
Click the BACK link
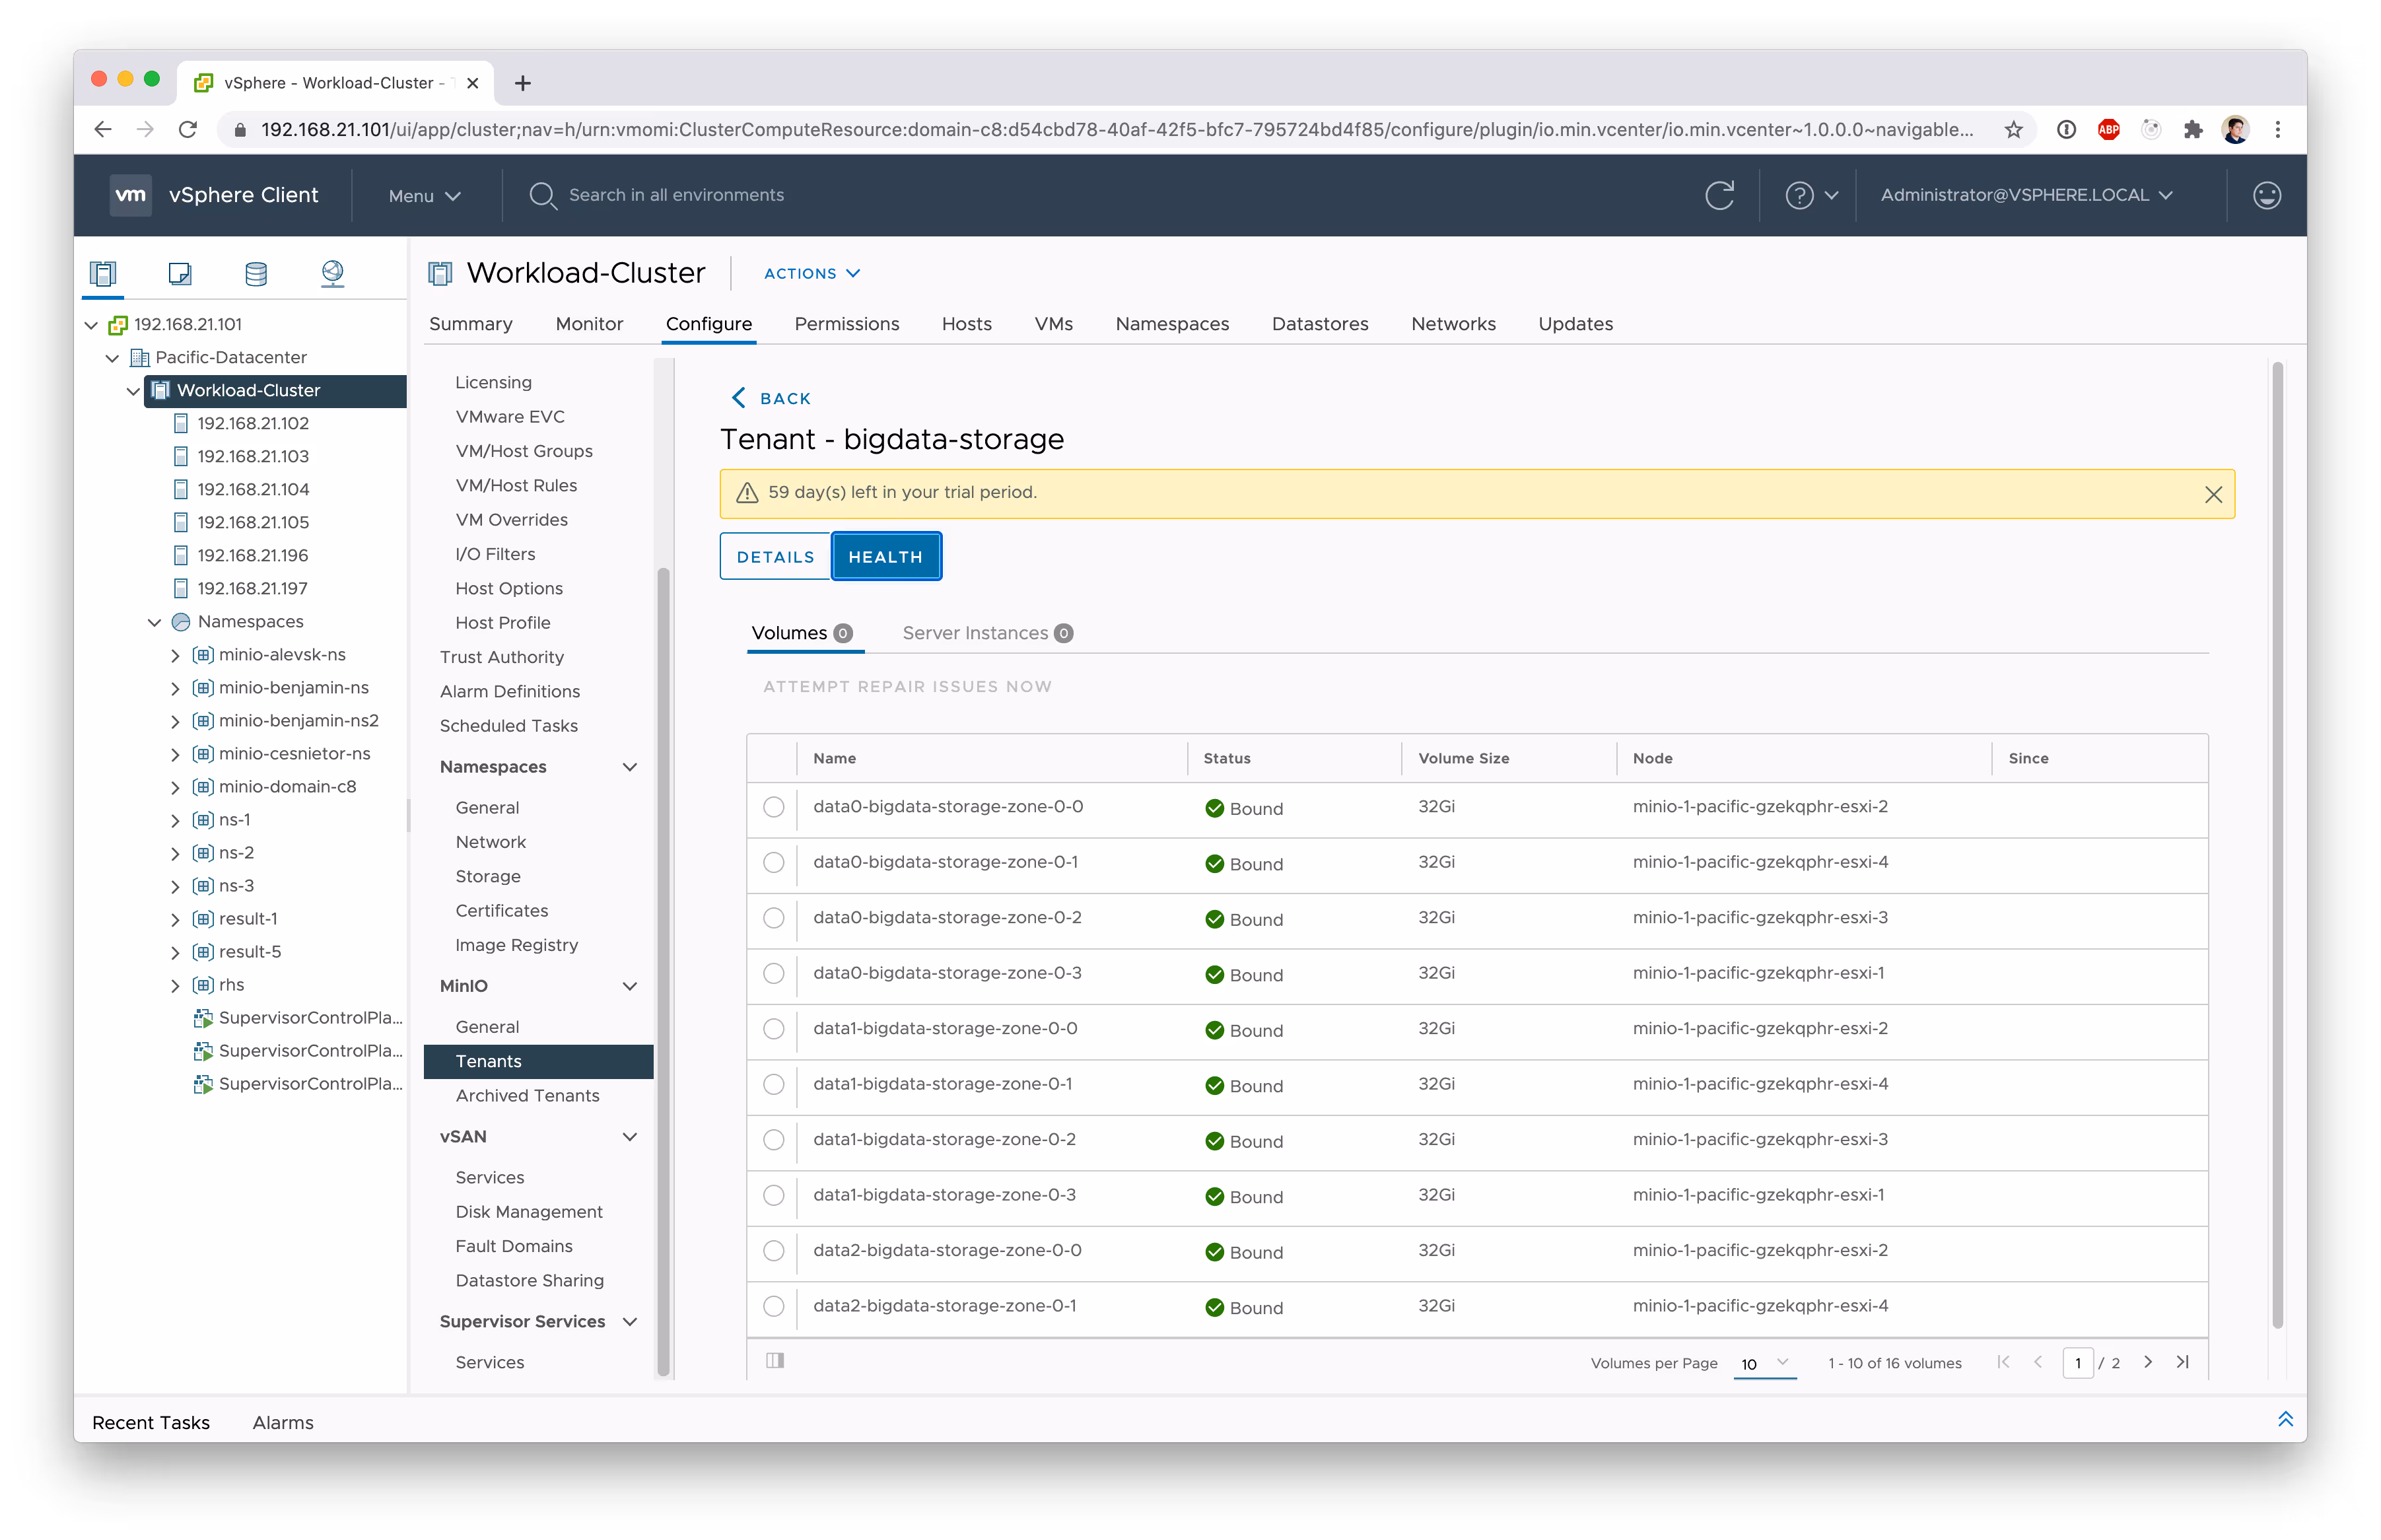pyautogui.click(x=771, y=398)
